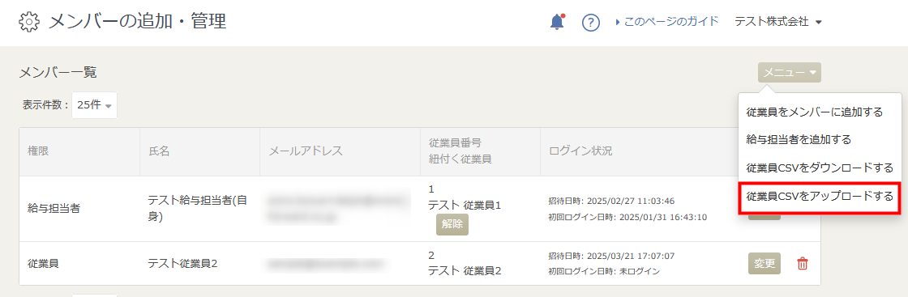Open the テスト株式会社 account dropdown
This screenshot has height=297, width=908.
(x=778, y=22)
